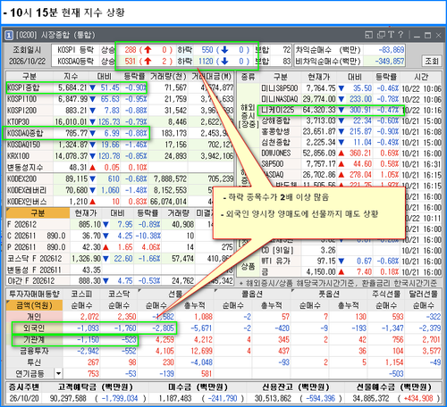The width and height of the screenshot is (447, 407).
Task: Click the 심천종합 row
Action: (x=350, y=142)
